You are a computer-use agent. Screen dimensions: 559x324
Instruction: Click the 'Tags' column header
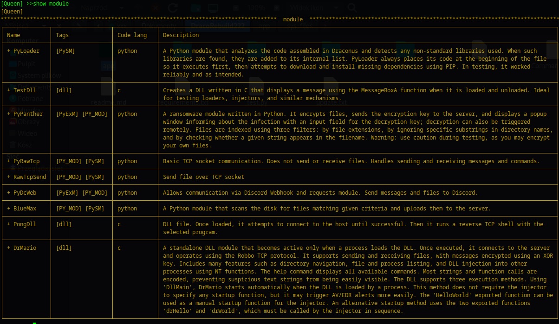62,35
